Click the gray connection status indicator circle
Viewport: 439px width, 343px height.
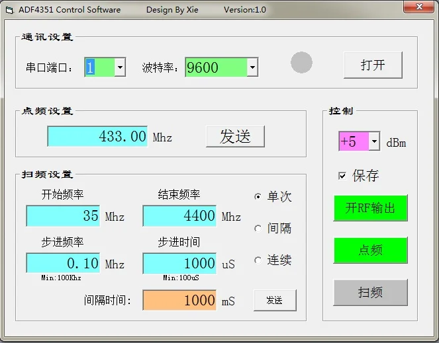(x=301, y=62)
